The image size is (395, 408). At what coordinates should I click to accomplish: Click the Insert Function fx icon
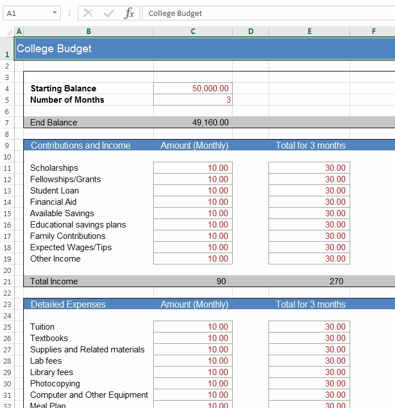click(x=129, y=13)
